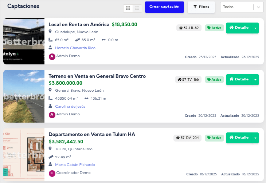Click Activa status tag on Local en Renta
Viewport: 266px width, 183px height.
pos(214,28)
